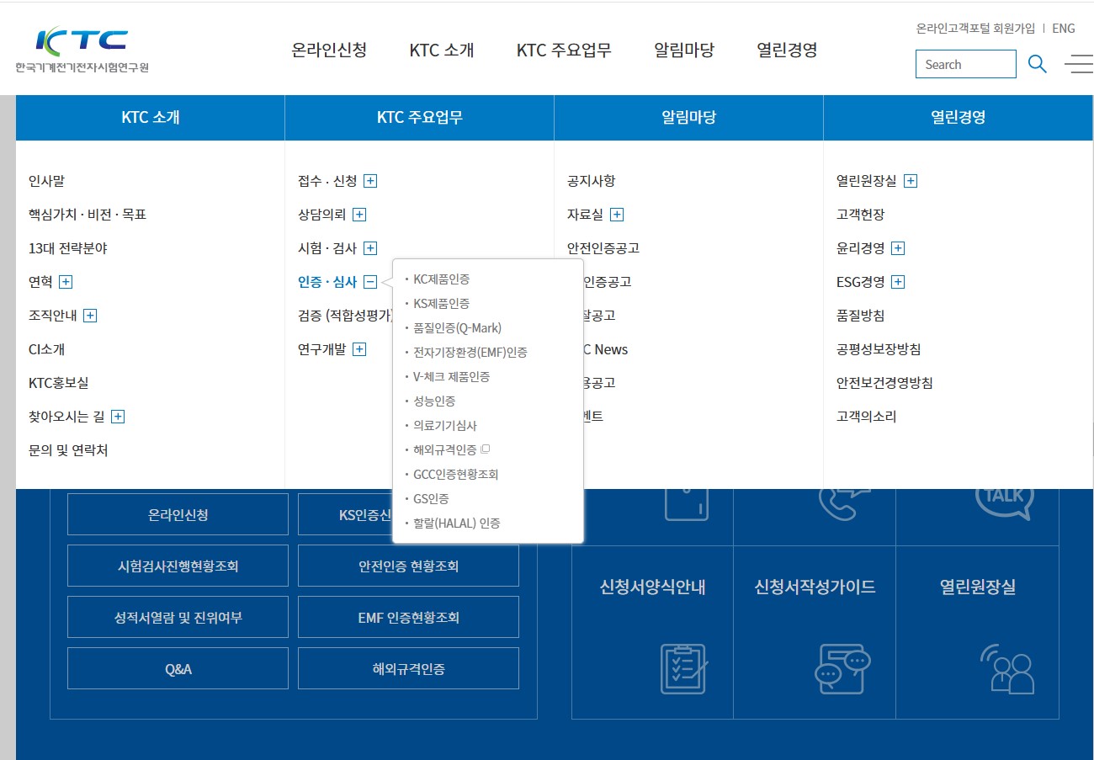Click the EMF 인증현황조회 button

pyautogui.click(x=408, y=617)
